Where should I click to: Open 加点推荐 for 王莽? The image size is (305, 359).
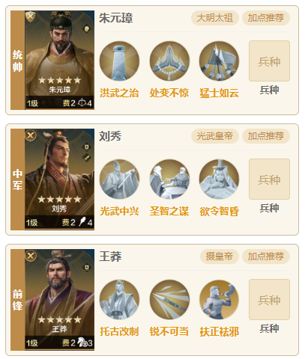click(266, 257)
